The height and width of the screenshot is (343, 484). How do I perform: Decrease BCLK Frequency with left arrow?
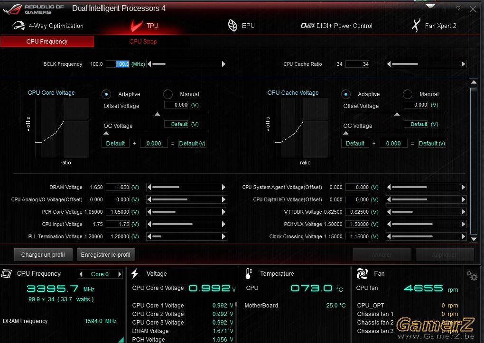click(149, 64)
